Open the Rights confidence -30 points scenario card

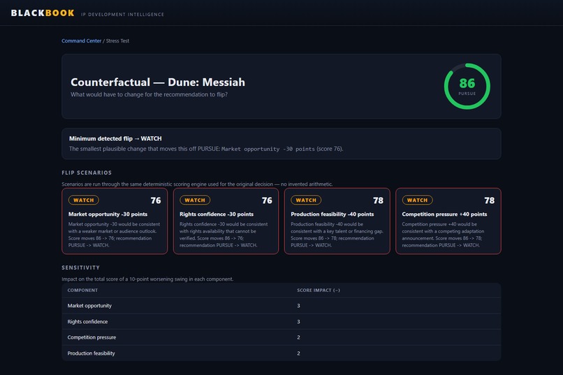[x=226, y=221]
